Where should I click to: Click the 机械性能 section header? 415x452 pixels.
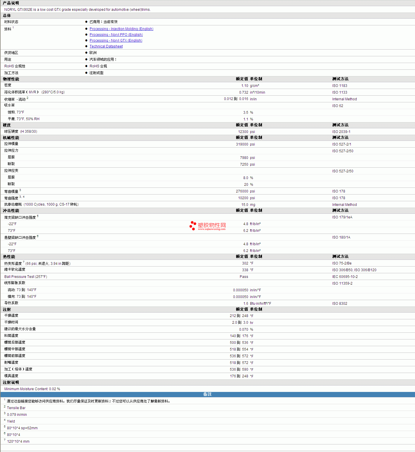11,138
